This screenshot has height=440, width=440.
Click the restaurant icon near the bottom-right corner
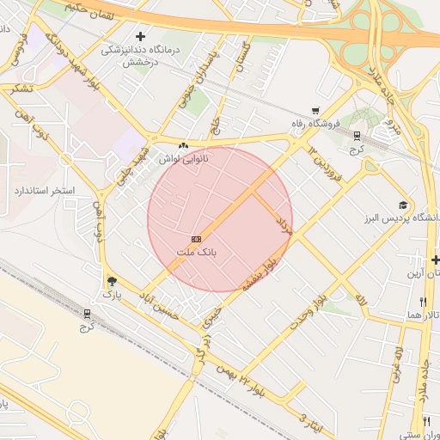point(427,422)
